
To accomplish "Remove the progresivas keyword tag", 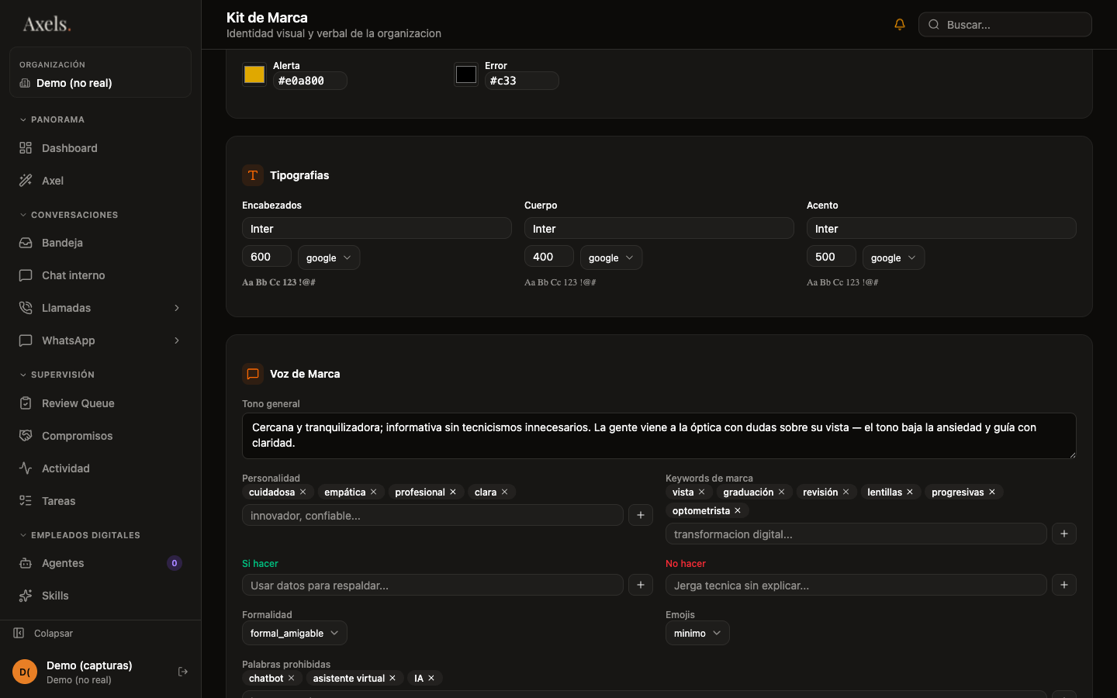I will pyautogui.click(x=991, y=492).
